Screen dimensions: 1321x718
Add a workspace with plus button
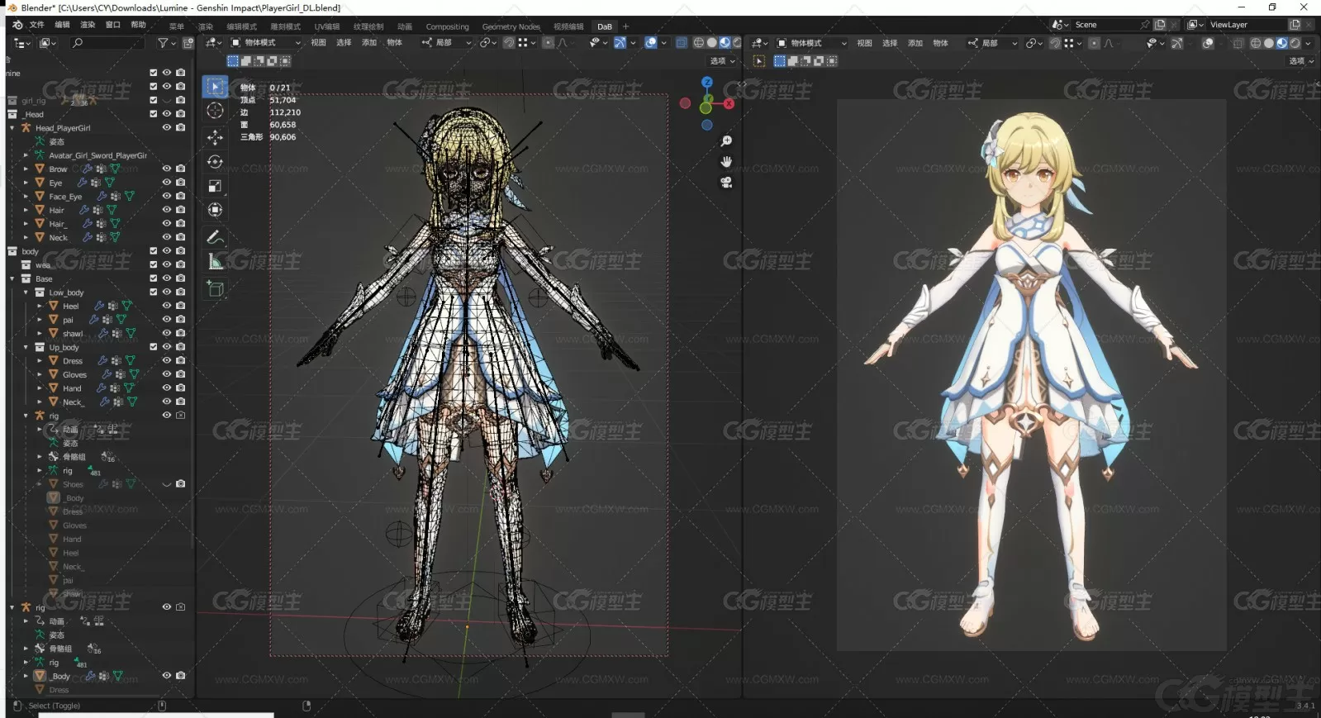point(625,26)
